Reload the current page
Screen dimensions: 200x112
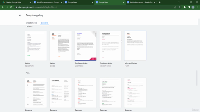(x=11, y=7)
